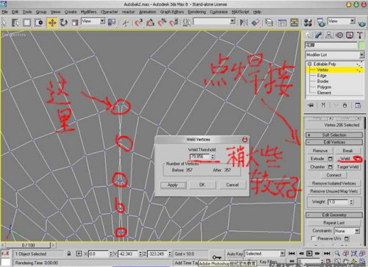Screen dimensions: 368x267
Task: Click the green object color swatch
Action: click(x=361, y=45)
